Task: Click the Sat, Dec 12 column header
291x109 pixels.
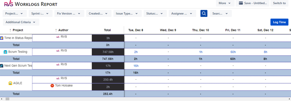Action: [265, 30]
